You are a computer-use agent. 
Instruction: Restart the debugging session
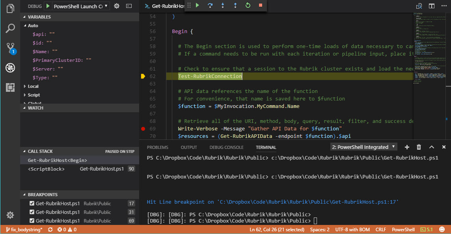(x=248, y=5)
